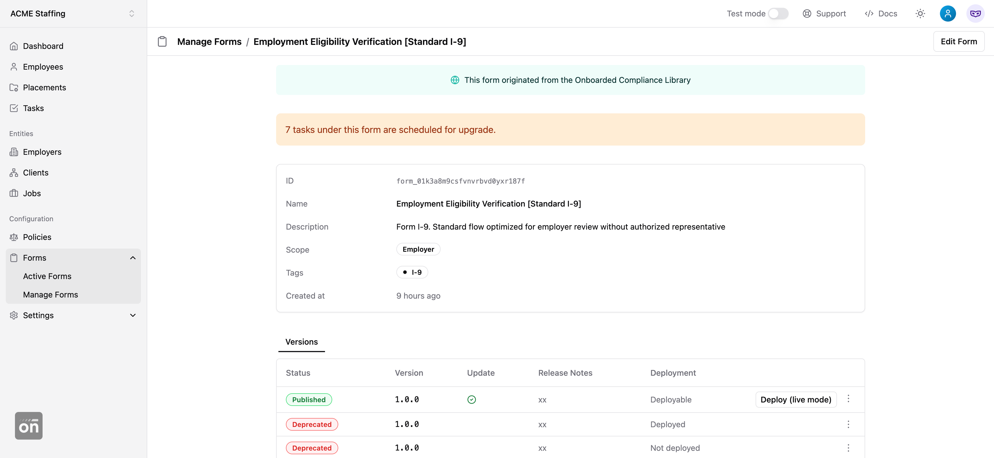The image size is (994, 458).
Task: Open the Dashboard page
Action: point(43,46)
